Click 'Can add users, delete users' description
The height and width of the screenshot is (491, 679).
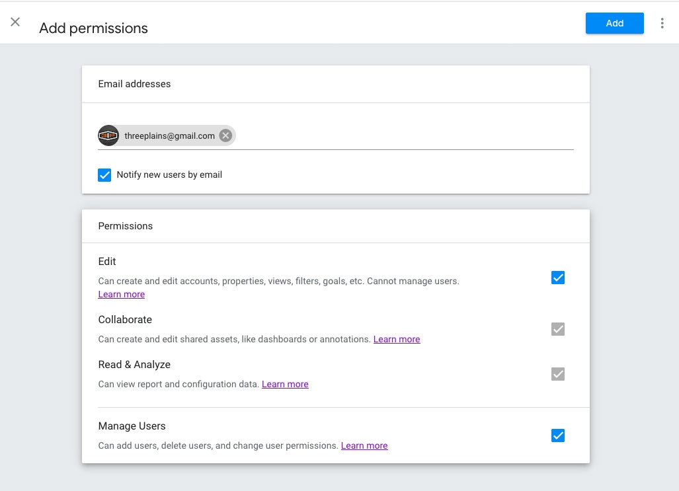[x=218, y=446]
